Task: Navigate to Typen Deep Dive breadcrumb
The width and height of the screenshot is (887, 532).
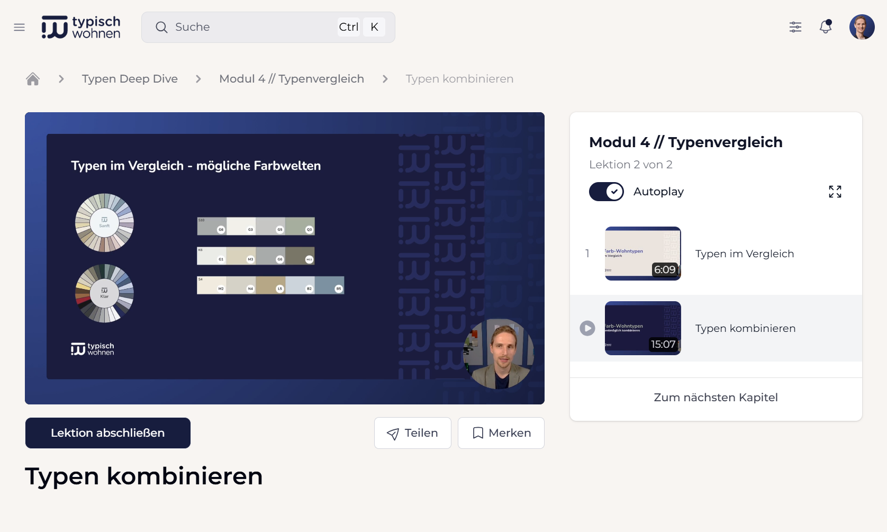Action: [130, 79]
